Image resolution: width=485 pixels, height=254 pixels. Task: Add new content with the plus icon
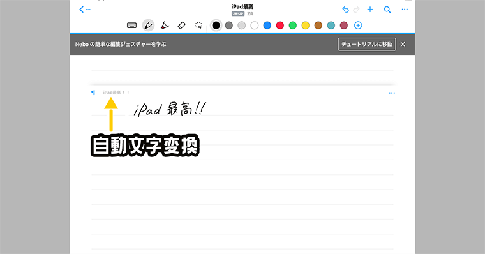point(370,10)
